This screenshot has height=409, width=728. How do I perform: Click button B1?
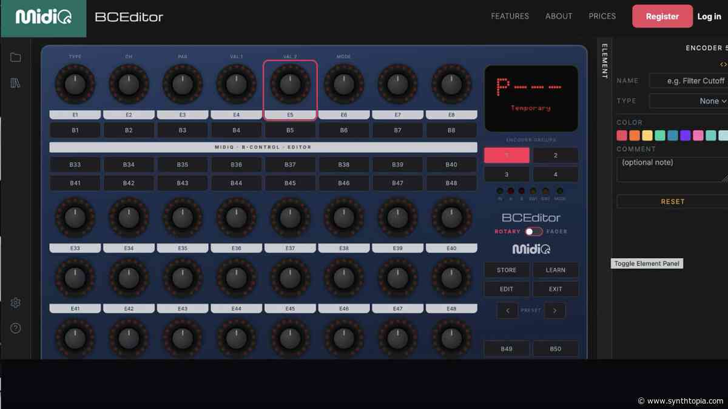point(75,130)
